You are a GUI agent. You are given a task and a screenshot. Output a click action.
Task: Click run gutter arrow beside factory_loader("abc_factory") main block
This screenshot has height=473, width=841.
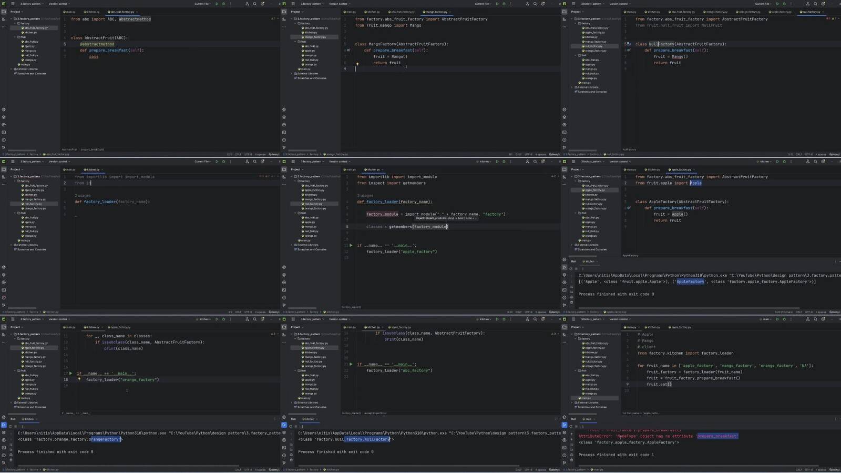click(x=351, y=364)
